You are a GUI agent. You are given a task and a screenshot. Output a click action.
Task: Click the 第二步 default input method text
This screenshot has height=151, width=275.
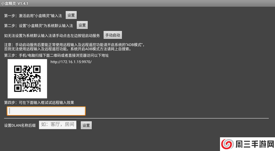38,26
